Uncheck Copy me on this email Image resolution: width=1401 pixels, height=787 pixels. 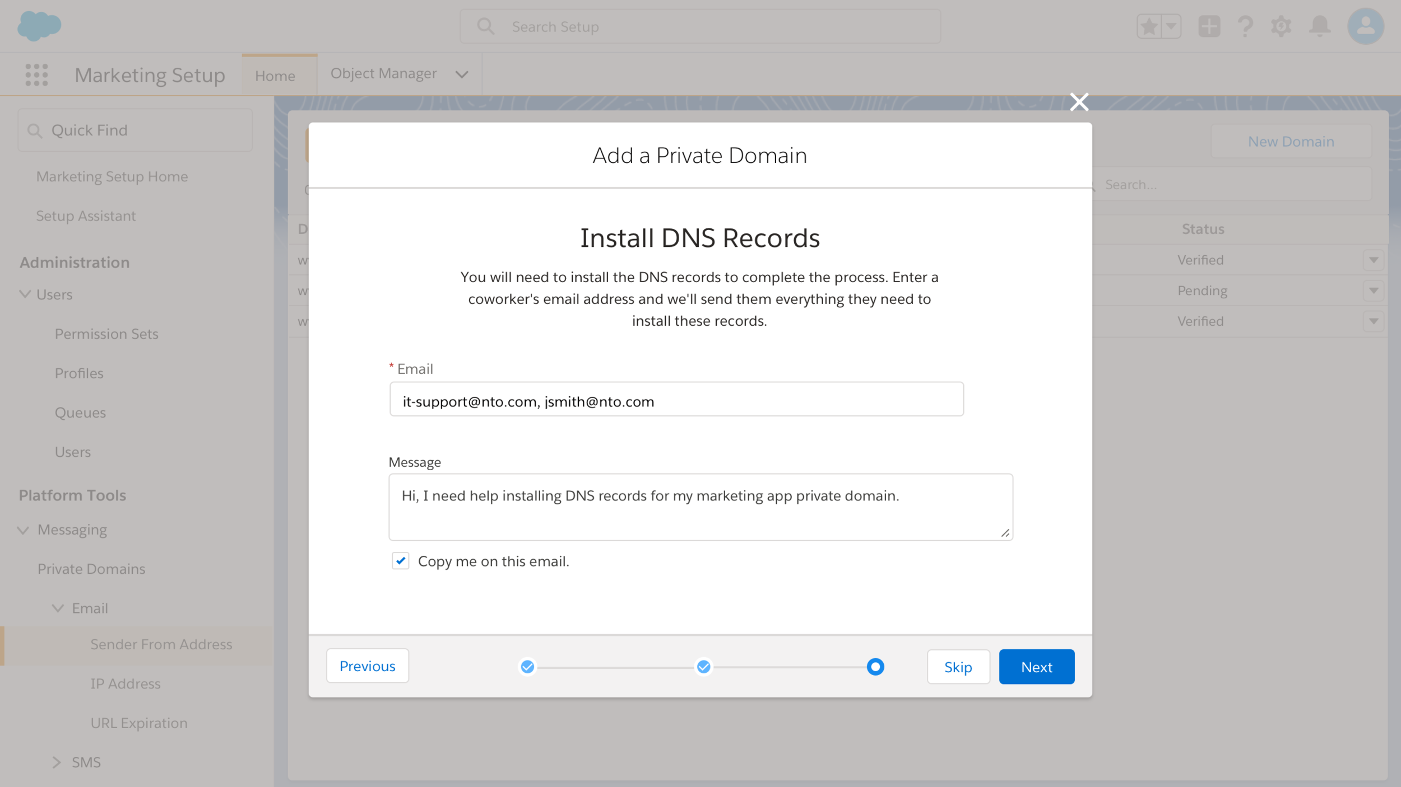[400, 561]
